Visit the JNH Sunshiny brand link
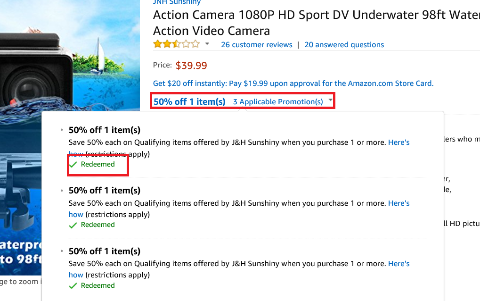Image resolution: width=480 pixels, height=301 pixels. pyautogui.click(x=177, y=2)
